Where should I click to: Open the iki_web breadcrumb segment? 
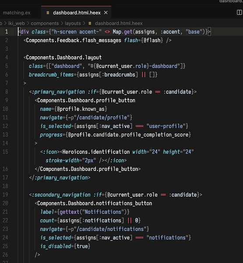click(17, 23)
